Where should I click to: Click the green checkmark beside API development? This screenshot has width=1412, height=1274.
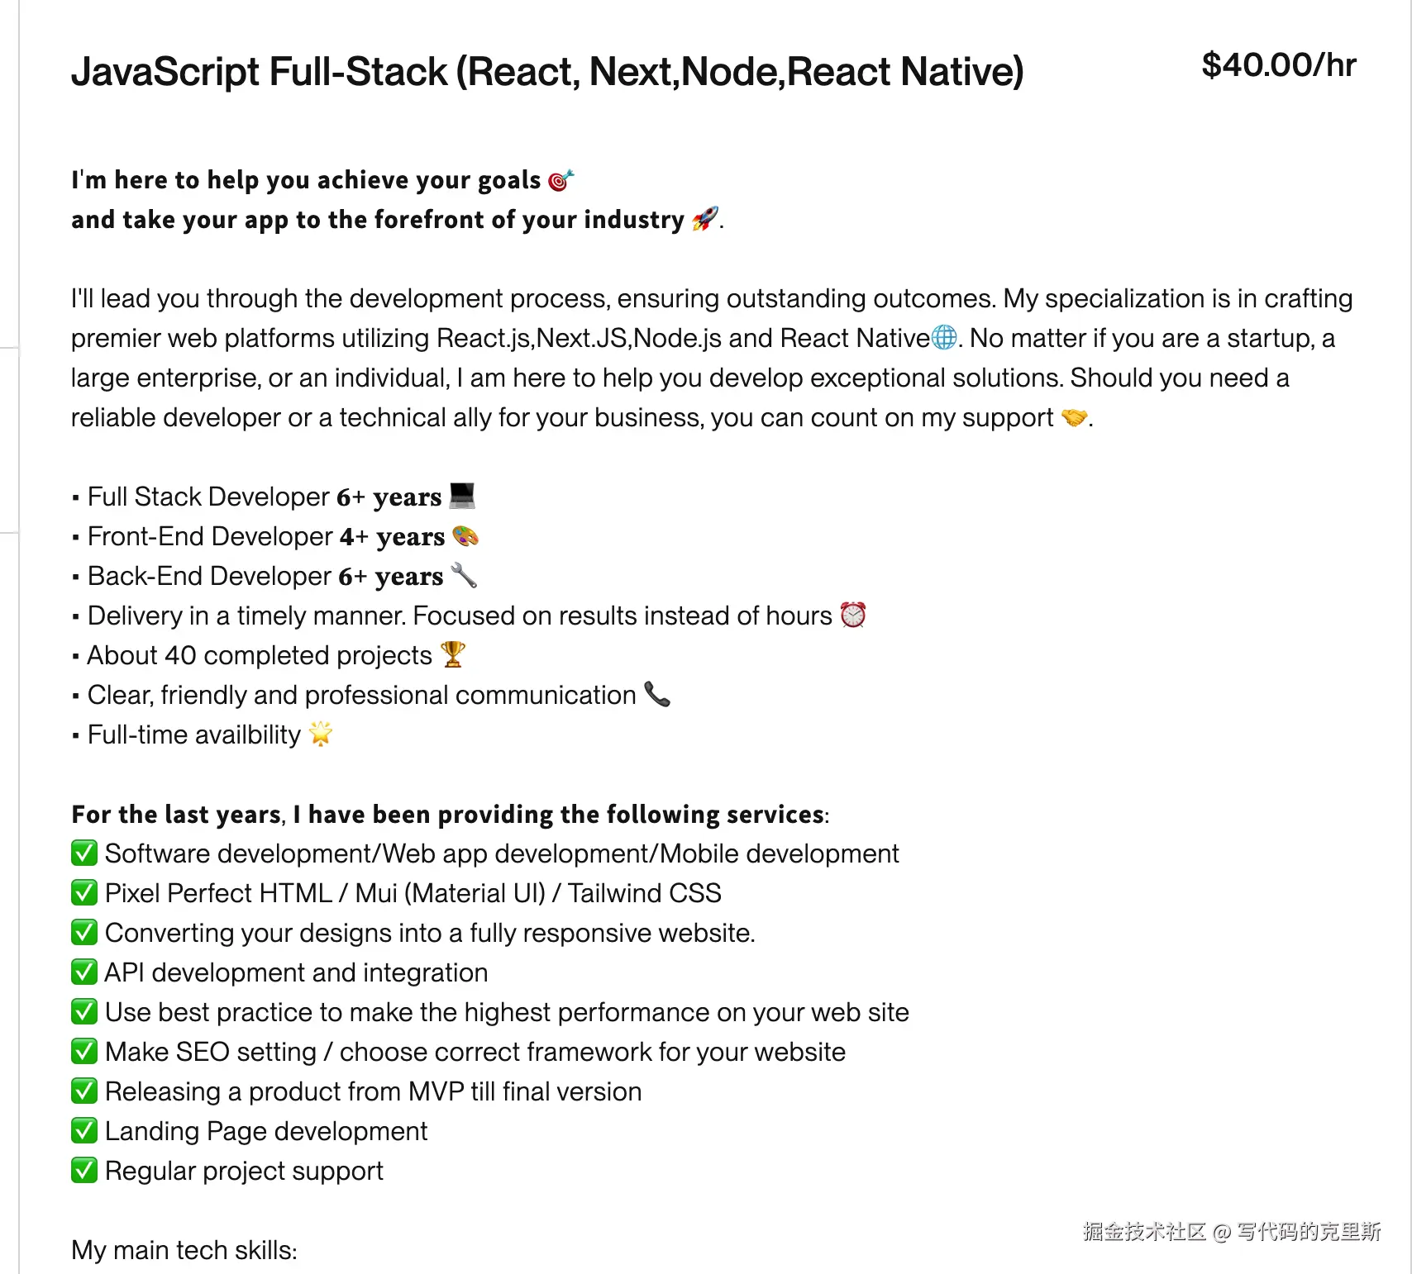point(84,972)
